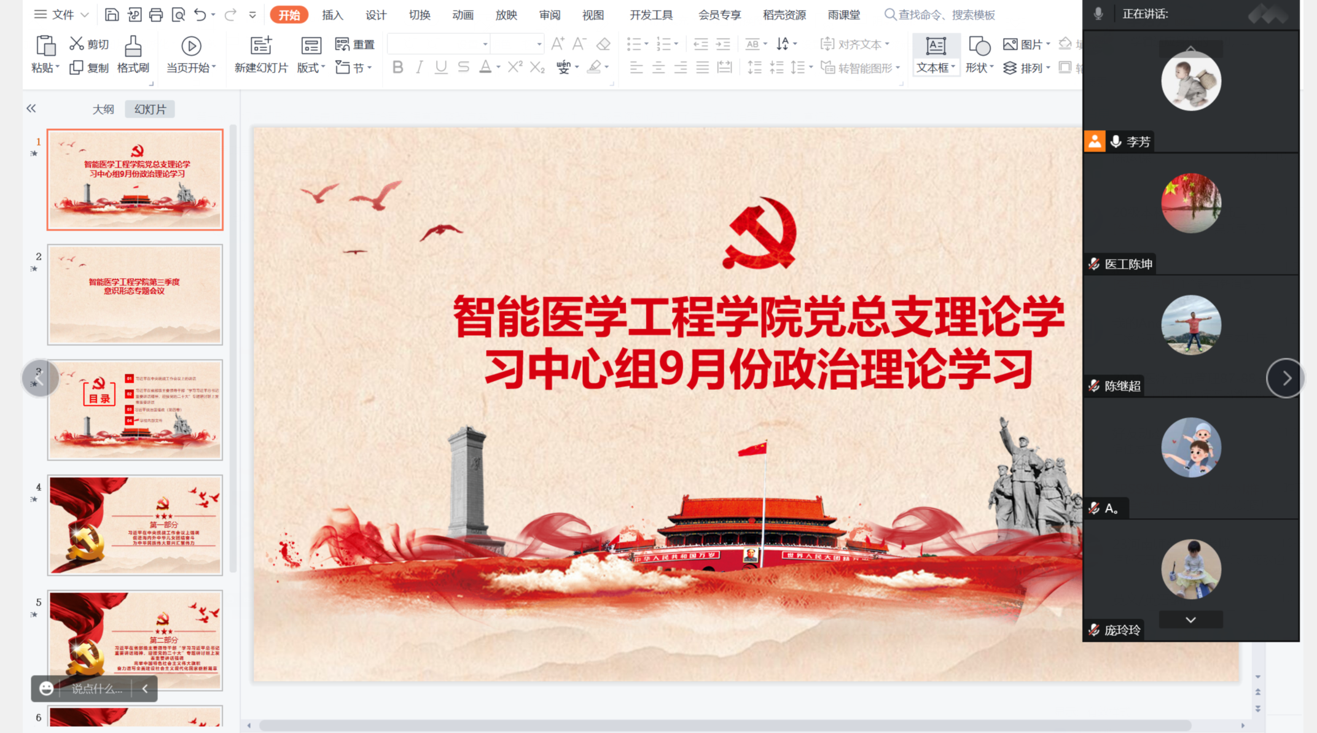The height and width of the screenshot is (733, 1317).
Task: Click the Print icon
Action: (x=156, y=15)
